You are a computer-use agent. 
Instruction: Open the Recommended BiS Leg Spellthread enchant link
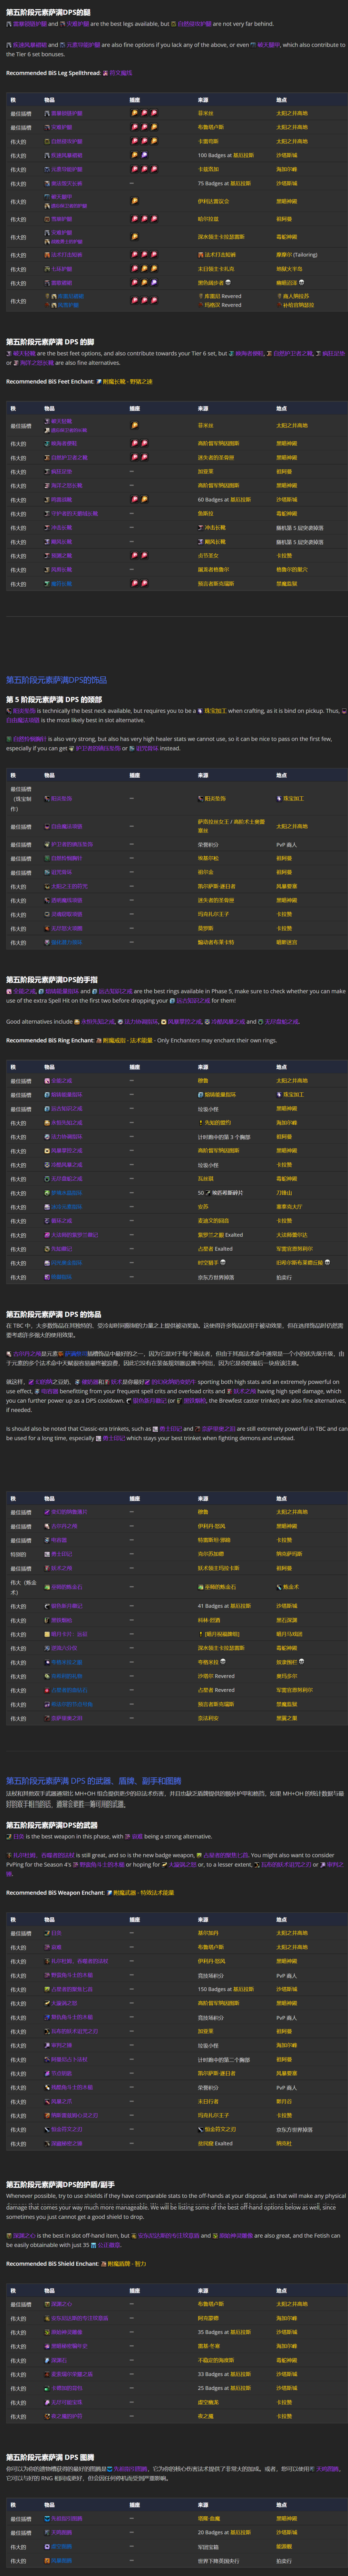point(118,73)
